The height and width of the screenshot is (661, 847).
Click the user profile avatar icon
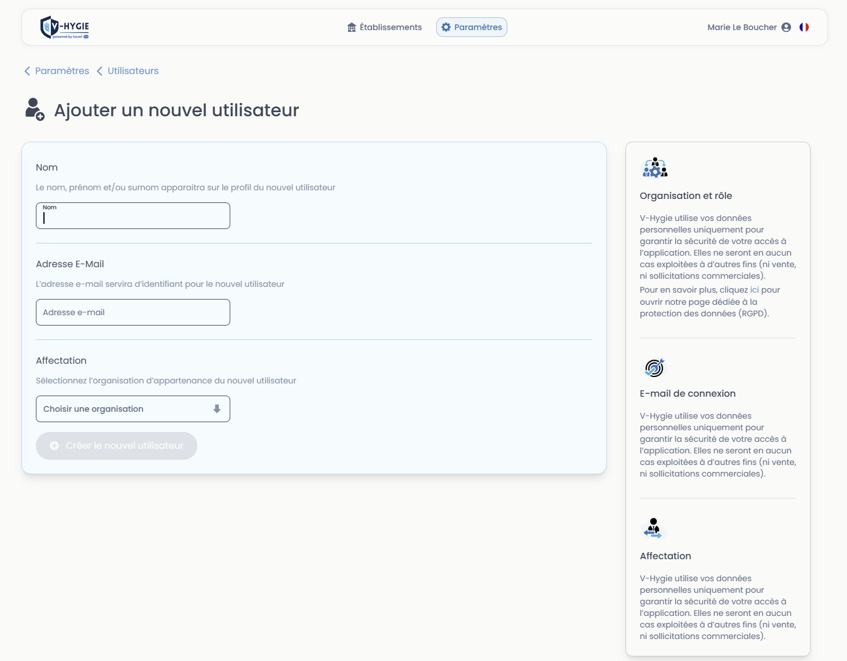pyautogui.click(x=786, y=27)
